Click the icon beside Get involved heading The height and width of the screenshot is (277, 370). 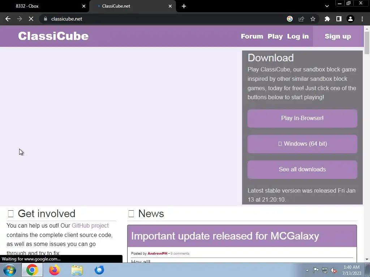click(10, 214)
